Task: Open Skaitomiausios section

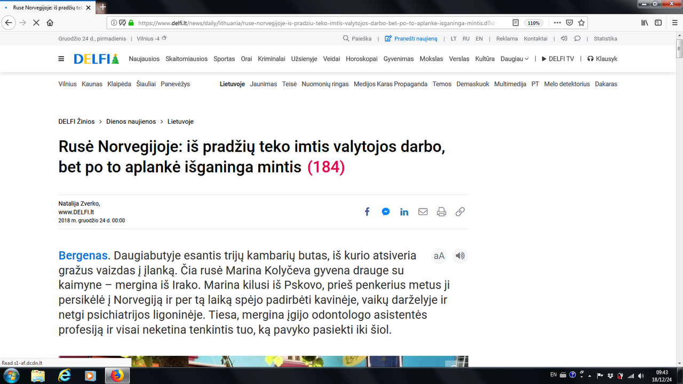Action: (186, 59)
